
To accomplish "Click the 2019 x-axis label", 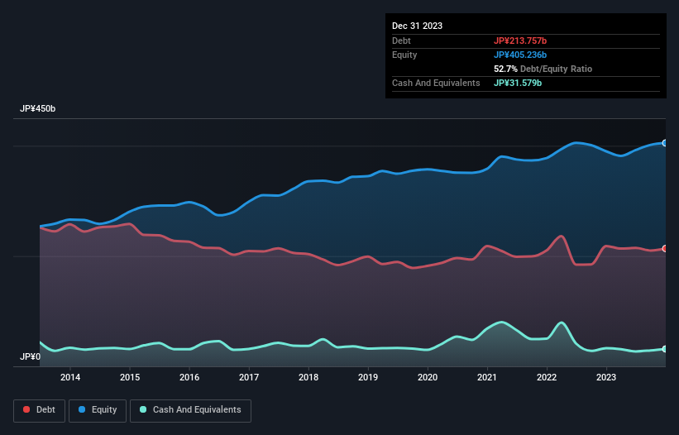I will coord(368,377).
